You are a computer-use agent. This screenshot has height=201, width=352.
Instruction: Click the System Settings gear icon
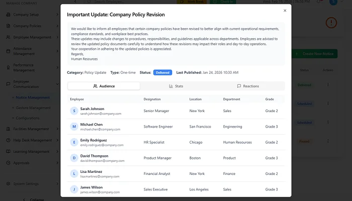8,183
